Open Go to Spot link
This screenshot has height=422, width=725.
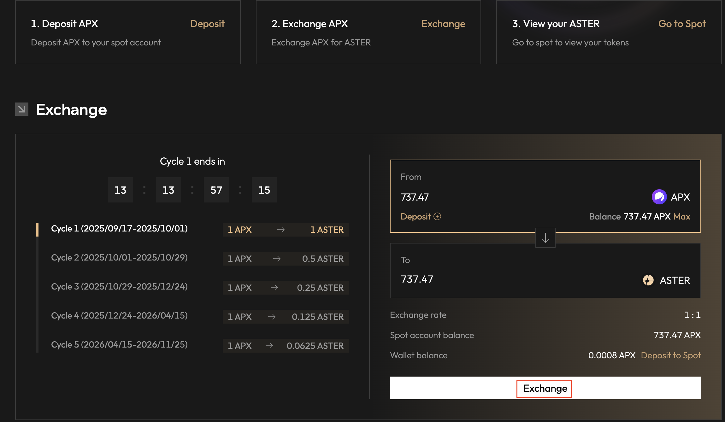point(682,24)
